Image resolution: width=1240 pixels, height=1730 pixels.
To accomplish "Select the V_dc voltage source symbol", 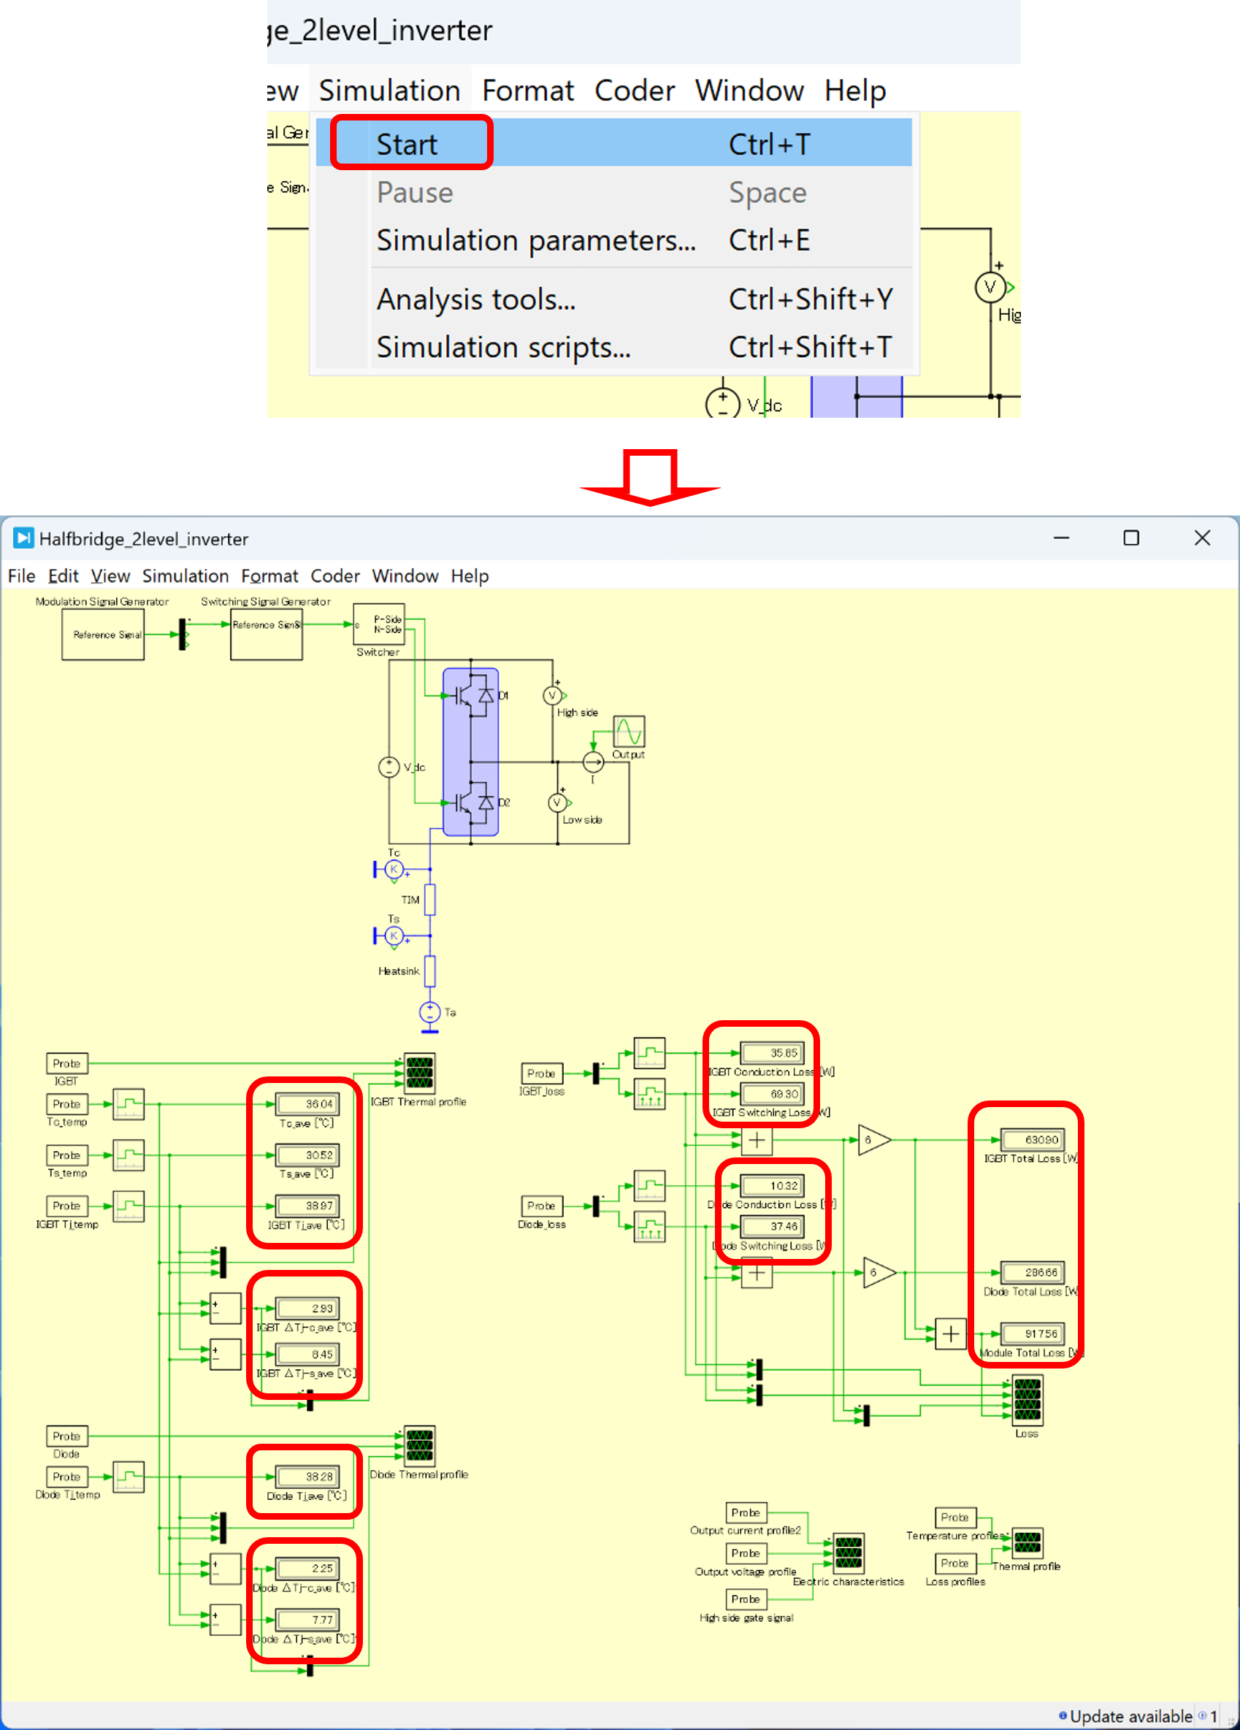I will pos(389,767).
